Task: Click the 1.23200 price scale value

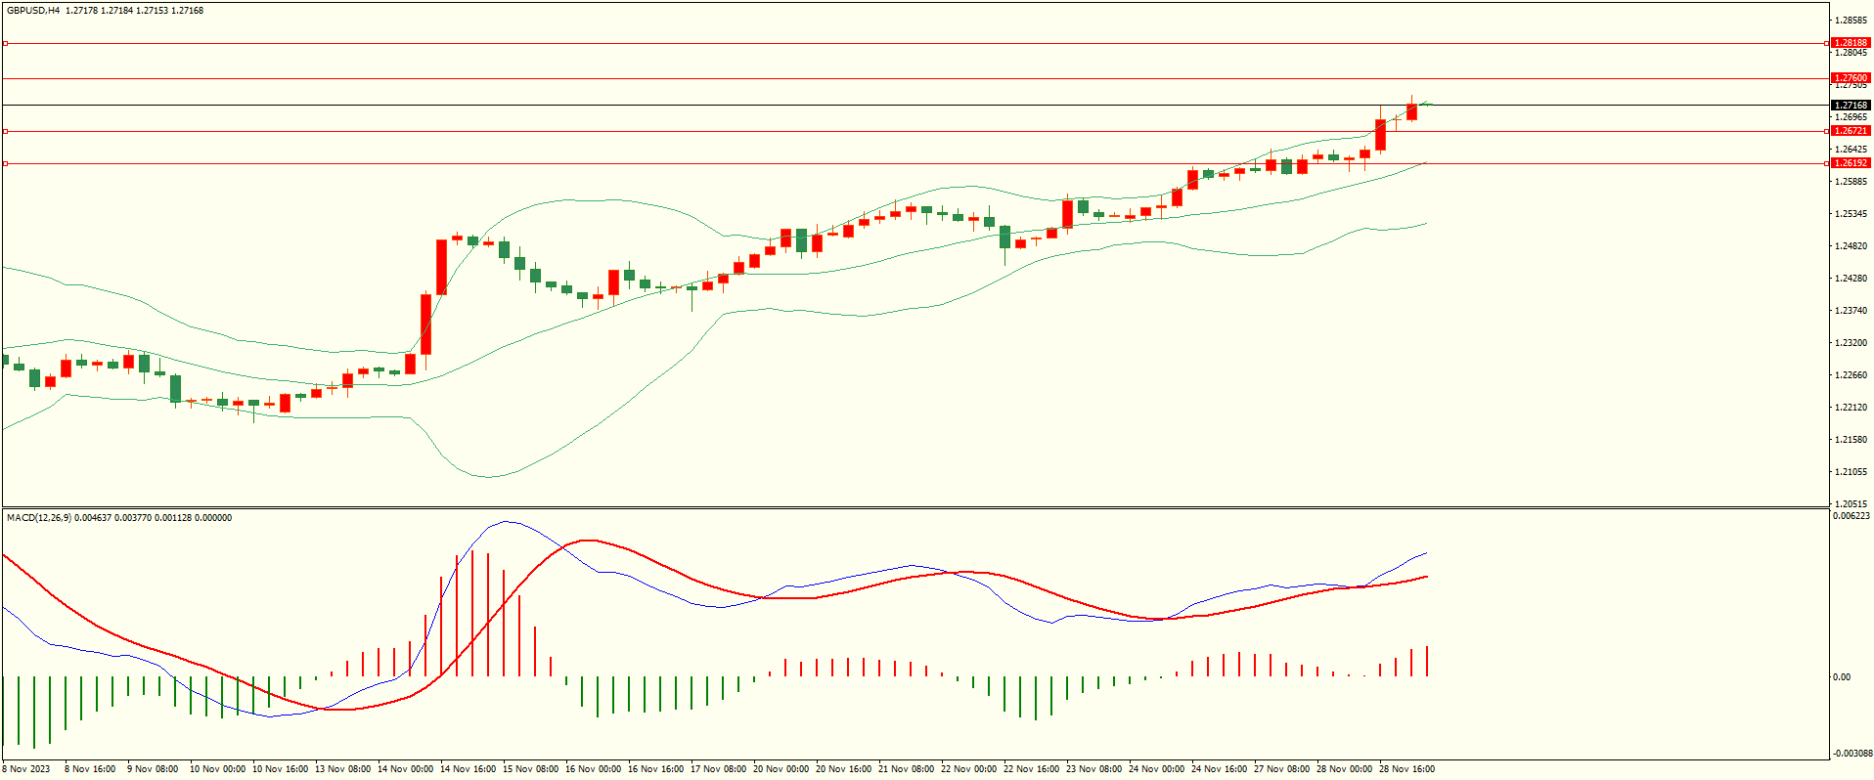Action: click(x=1851, y=343)
